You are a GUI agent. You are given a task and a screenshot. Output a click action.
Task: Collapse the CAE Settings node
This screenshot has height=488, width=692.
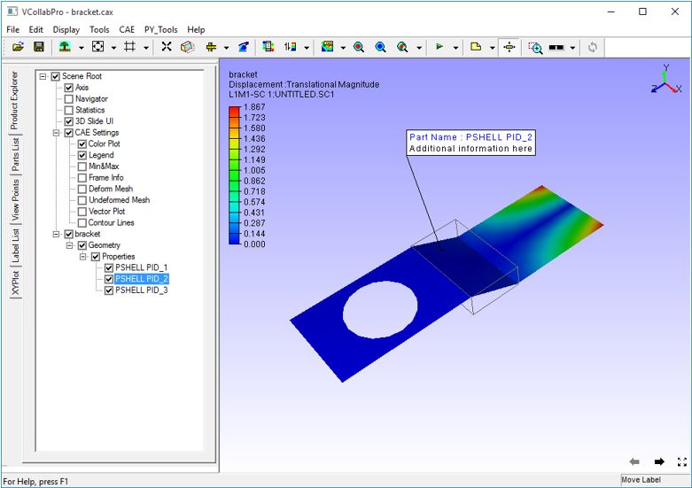click(x=56, y=132)
